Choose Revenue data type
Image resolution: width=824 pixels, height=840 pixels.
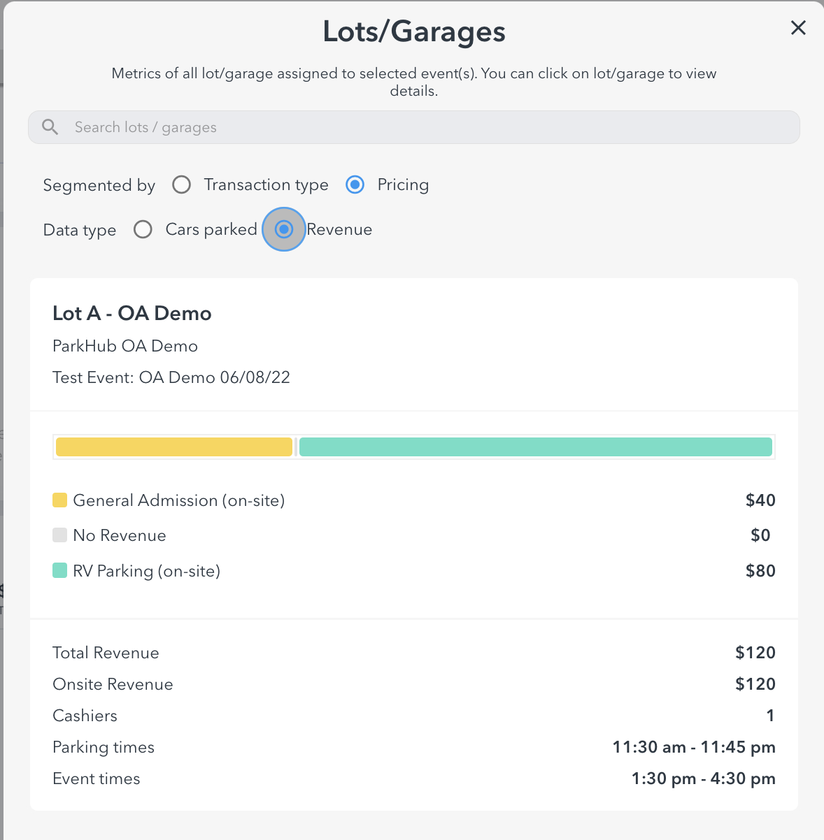point(284,229)
